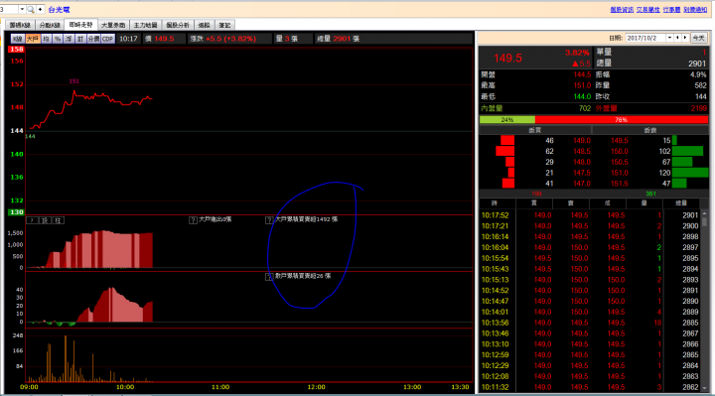Click the date field showing 2017/10/2
This screenshot has height=396, width=715.
(645, 38)
